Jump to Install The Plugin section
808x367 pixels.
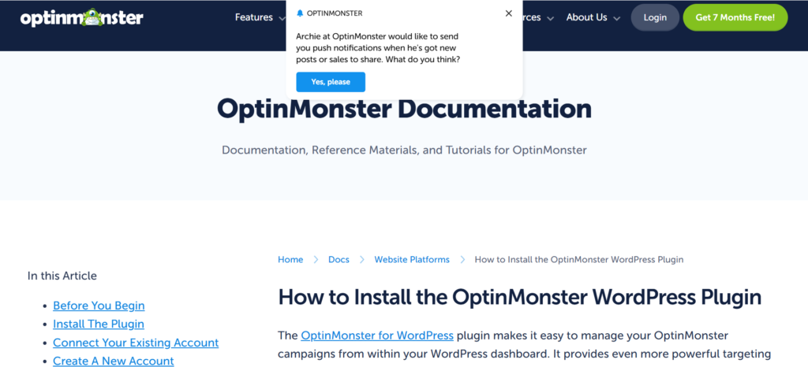(x=99, y=324)
